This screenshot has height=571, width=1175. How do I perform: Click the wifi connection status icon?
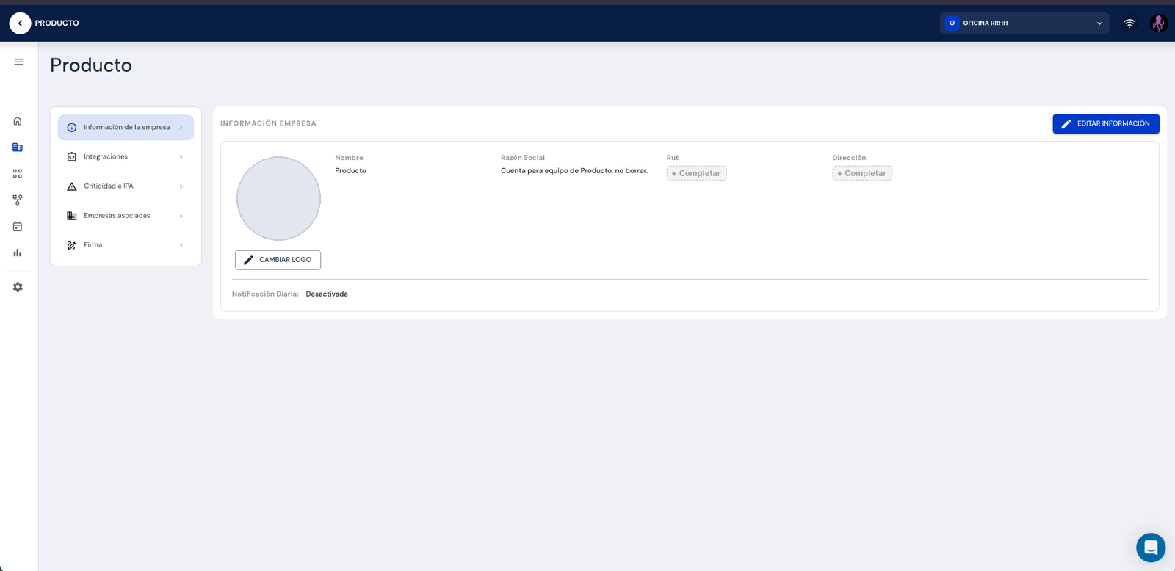tap(1129, 23)
